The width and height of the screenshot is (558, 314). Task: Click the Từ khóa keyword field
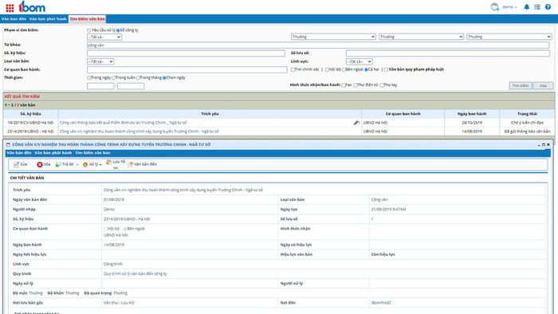pos(318,45)
